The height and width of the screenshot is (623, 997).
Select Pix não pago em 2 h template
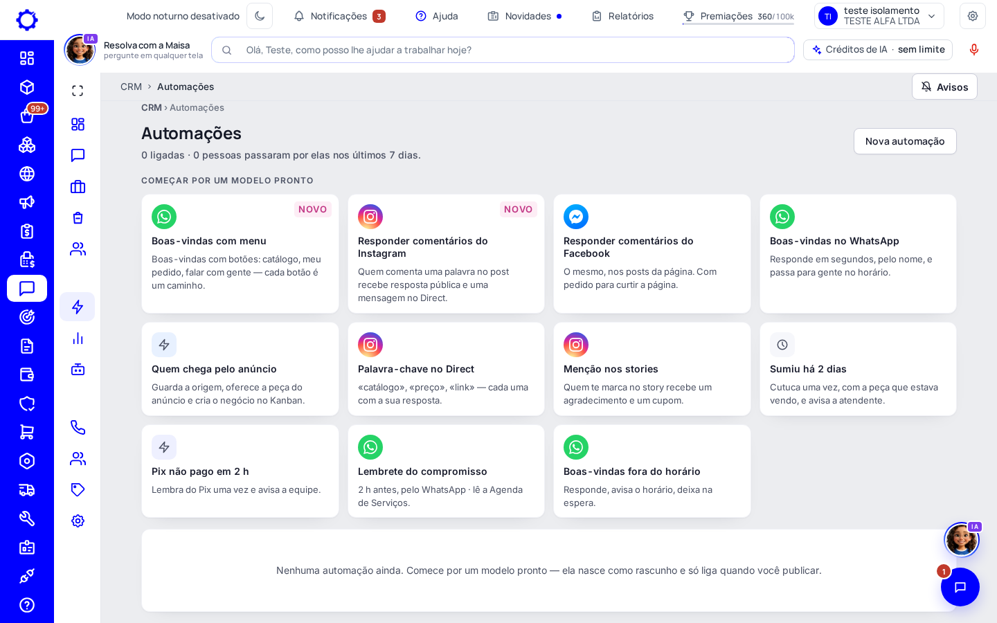[240, 471]
